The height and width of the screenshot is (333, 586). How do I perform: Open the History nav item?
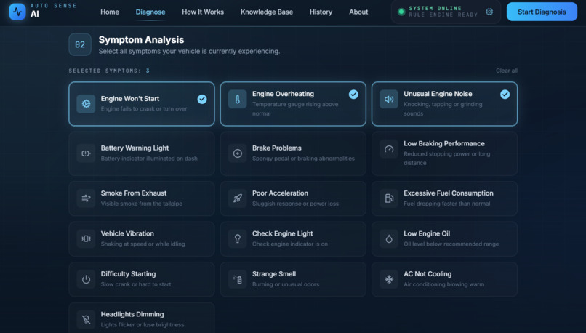click(321, 12)
